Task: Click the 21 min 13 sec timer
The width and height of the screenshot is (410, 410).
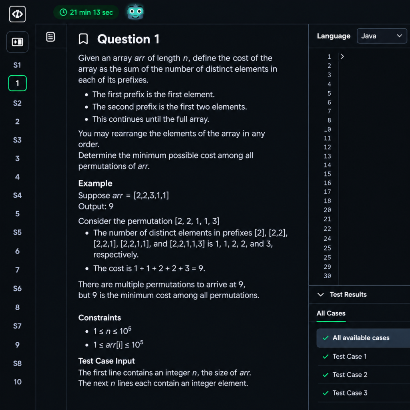Action: (86, 12)
